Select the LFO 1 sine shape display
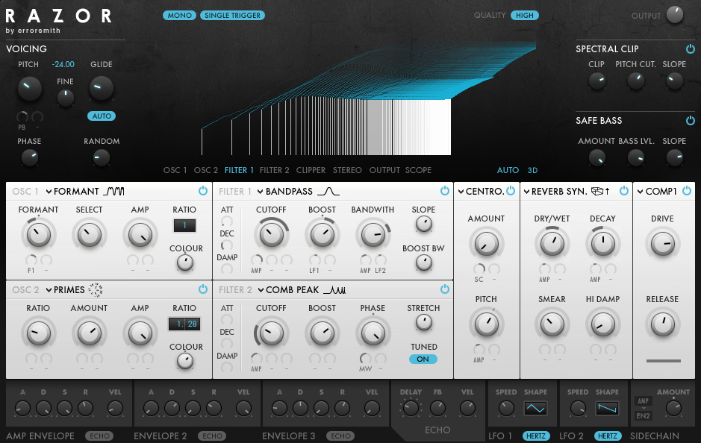This screenshot has height=443, width=701. (535, 408)
